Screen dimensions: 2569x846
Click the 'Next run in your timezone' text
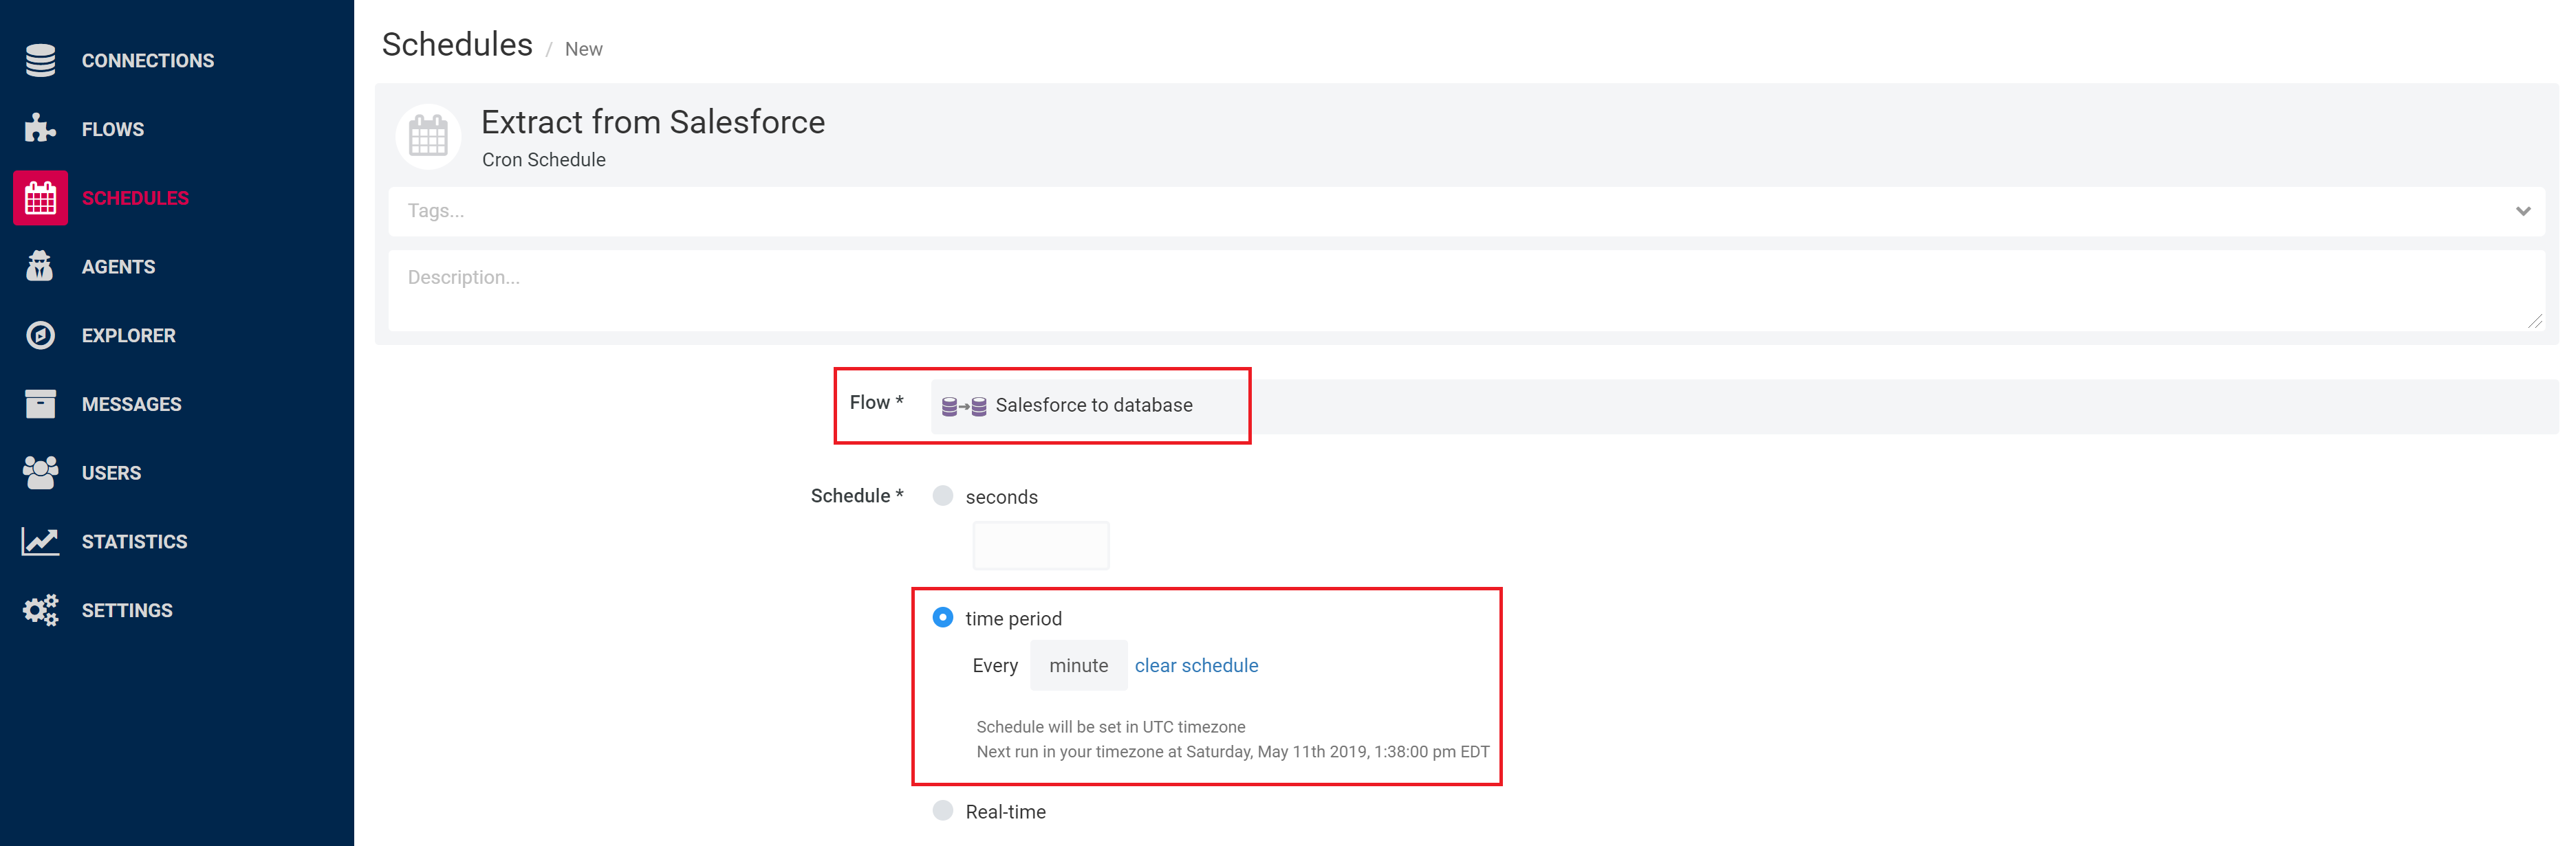click(x=1233, y=751)
